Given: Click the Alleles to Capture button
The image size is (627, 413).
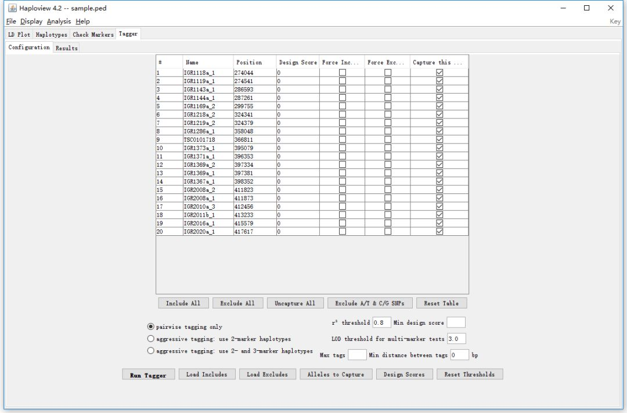Looking at the screenshot, I should point(336,374).
